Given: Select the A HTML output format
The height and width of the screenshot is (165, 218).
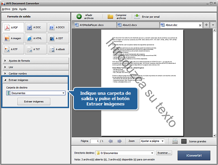Looking at the screenshot, I should (x=36, y=38).
